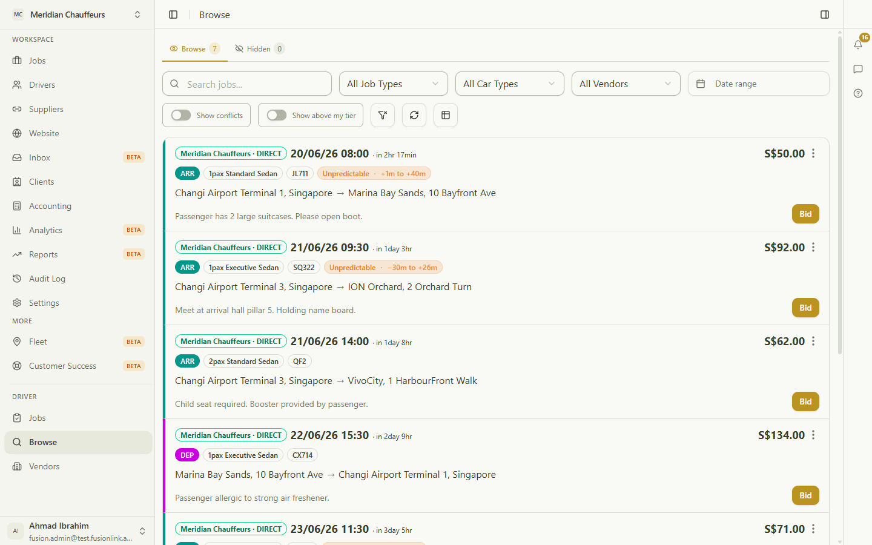Image resolution: width=872 pixels, height=545 pixels.
Task: Click the Browse breadcrumb title in header
Action: click(x=214, y=15)
